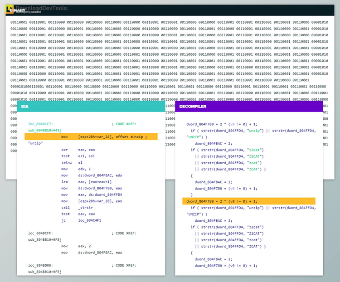Viewport: 340px width, 282px height.
Task: Follow the jz loc_804C4F1 jump target
Action: coord(90,220)
